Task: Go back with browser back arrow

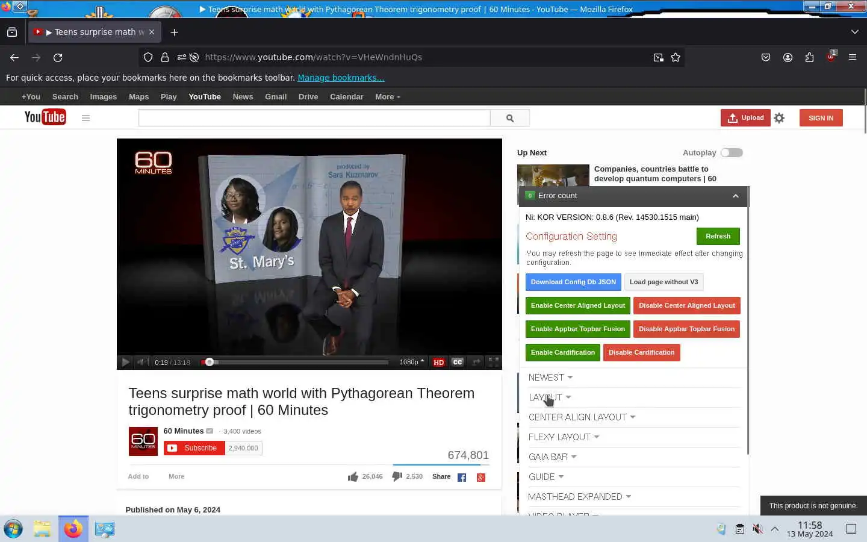Action: click(14, 57)
